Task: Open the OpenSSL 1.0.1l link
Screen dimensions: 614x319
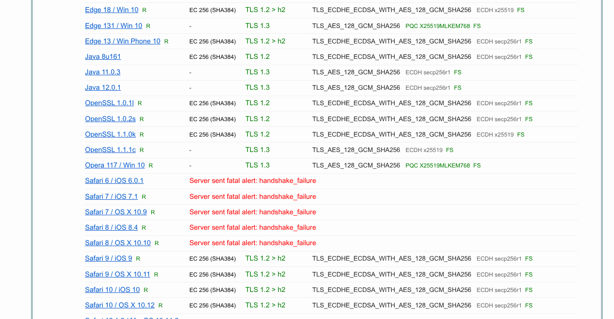Action: (109, 103)
